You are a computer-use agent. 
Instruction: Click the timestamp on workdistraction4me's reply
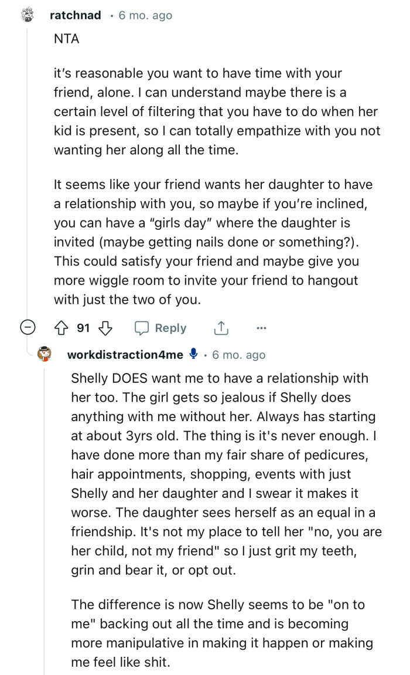(238, 355)
